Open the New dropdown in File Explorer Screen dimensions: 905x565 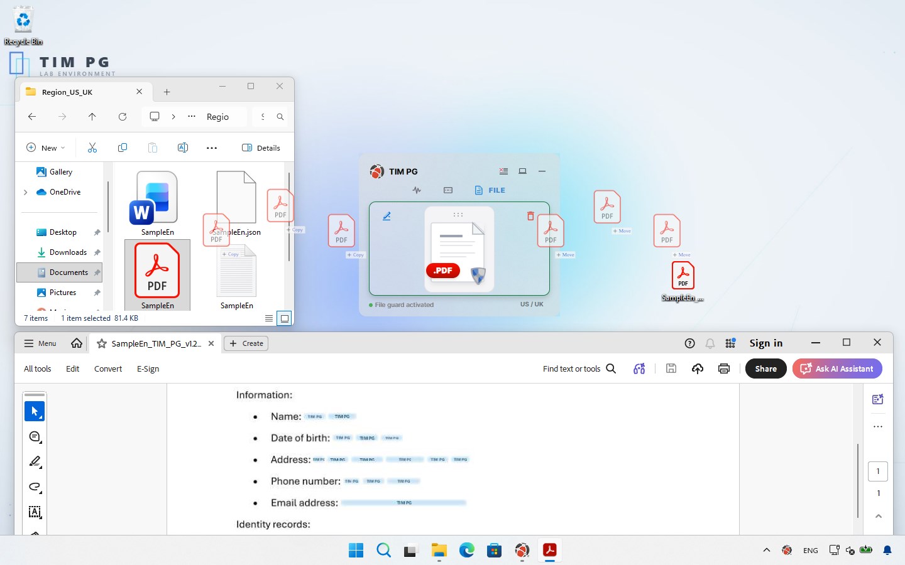(x=45, y=148)
